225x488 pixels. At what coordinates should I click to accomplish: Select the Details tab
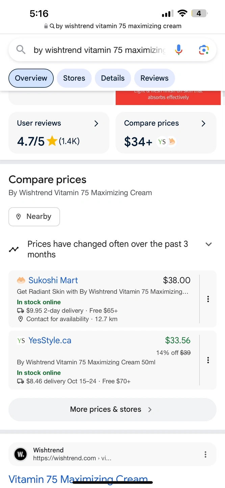point(113,78)
